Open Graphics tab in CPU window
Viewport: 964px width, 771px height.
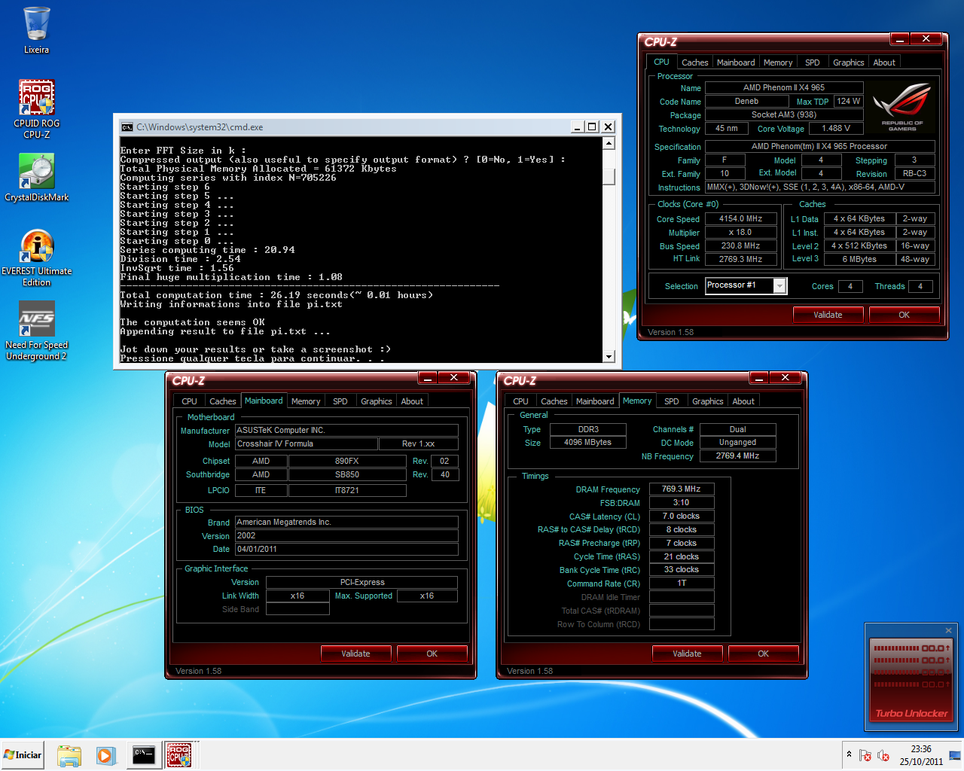click(x=848, y=62)
